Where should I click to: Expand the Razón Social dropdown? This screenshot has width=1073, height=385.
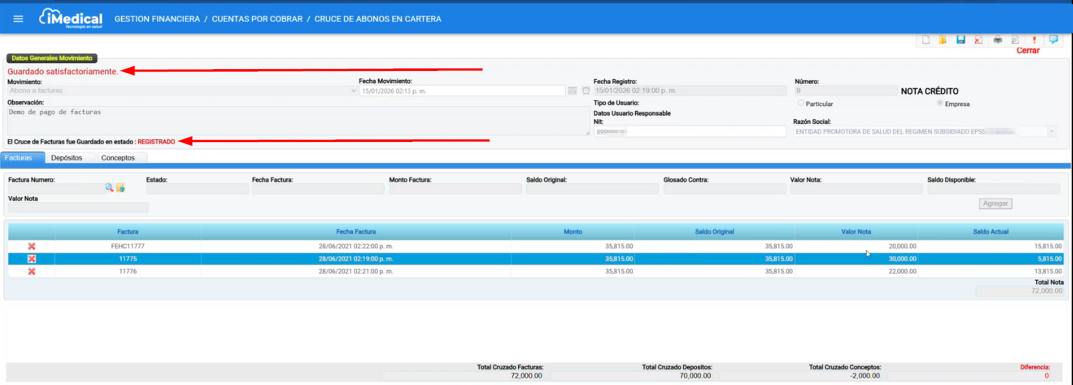coord(1051,132)
